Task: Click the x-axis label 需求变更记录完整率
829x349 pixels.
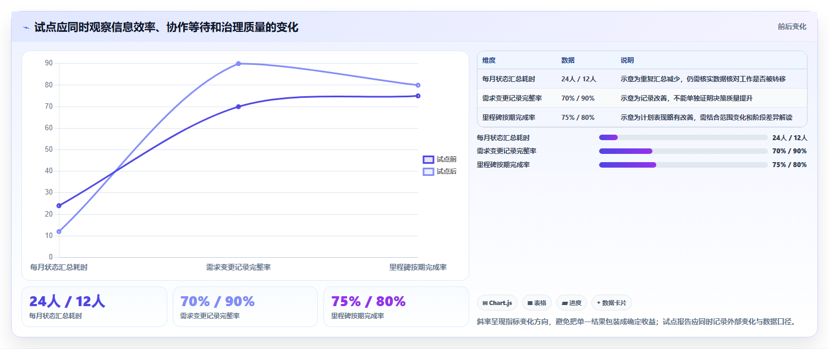Action: 238,267
